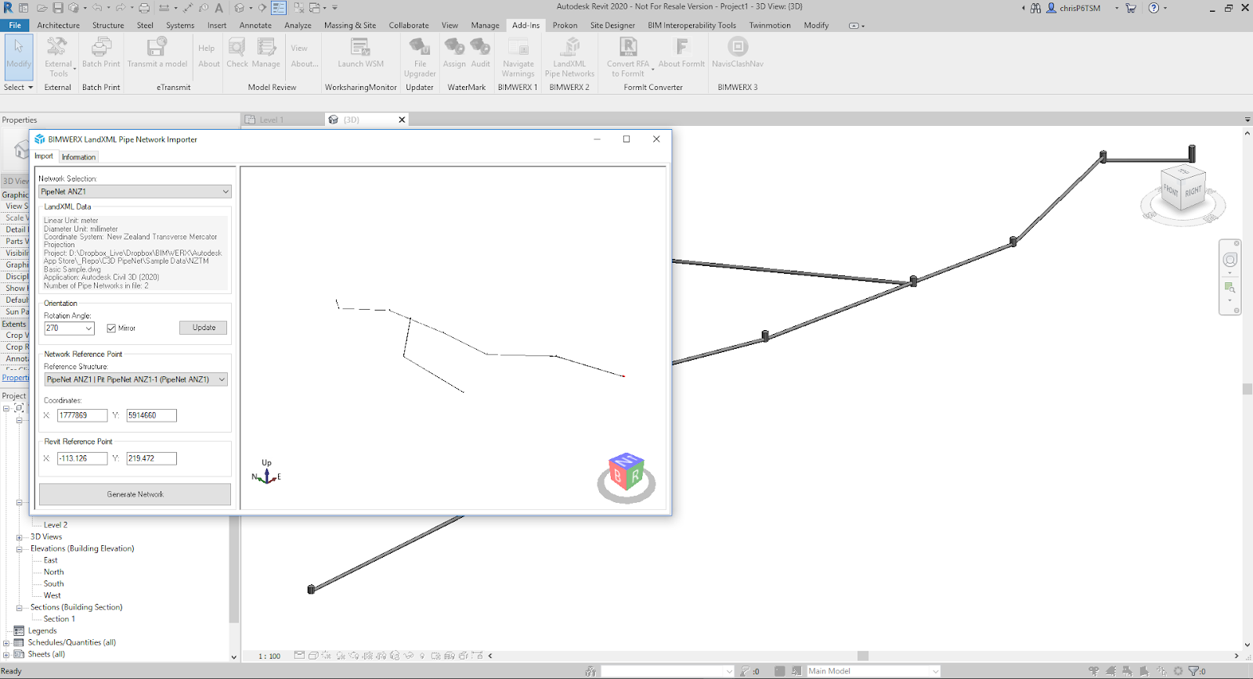Open the Model Review Manage tool
Viewport: 1253px width, 679px height.
tap(266, 53)
